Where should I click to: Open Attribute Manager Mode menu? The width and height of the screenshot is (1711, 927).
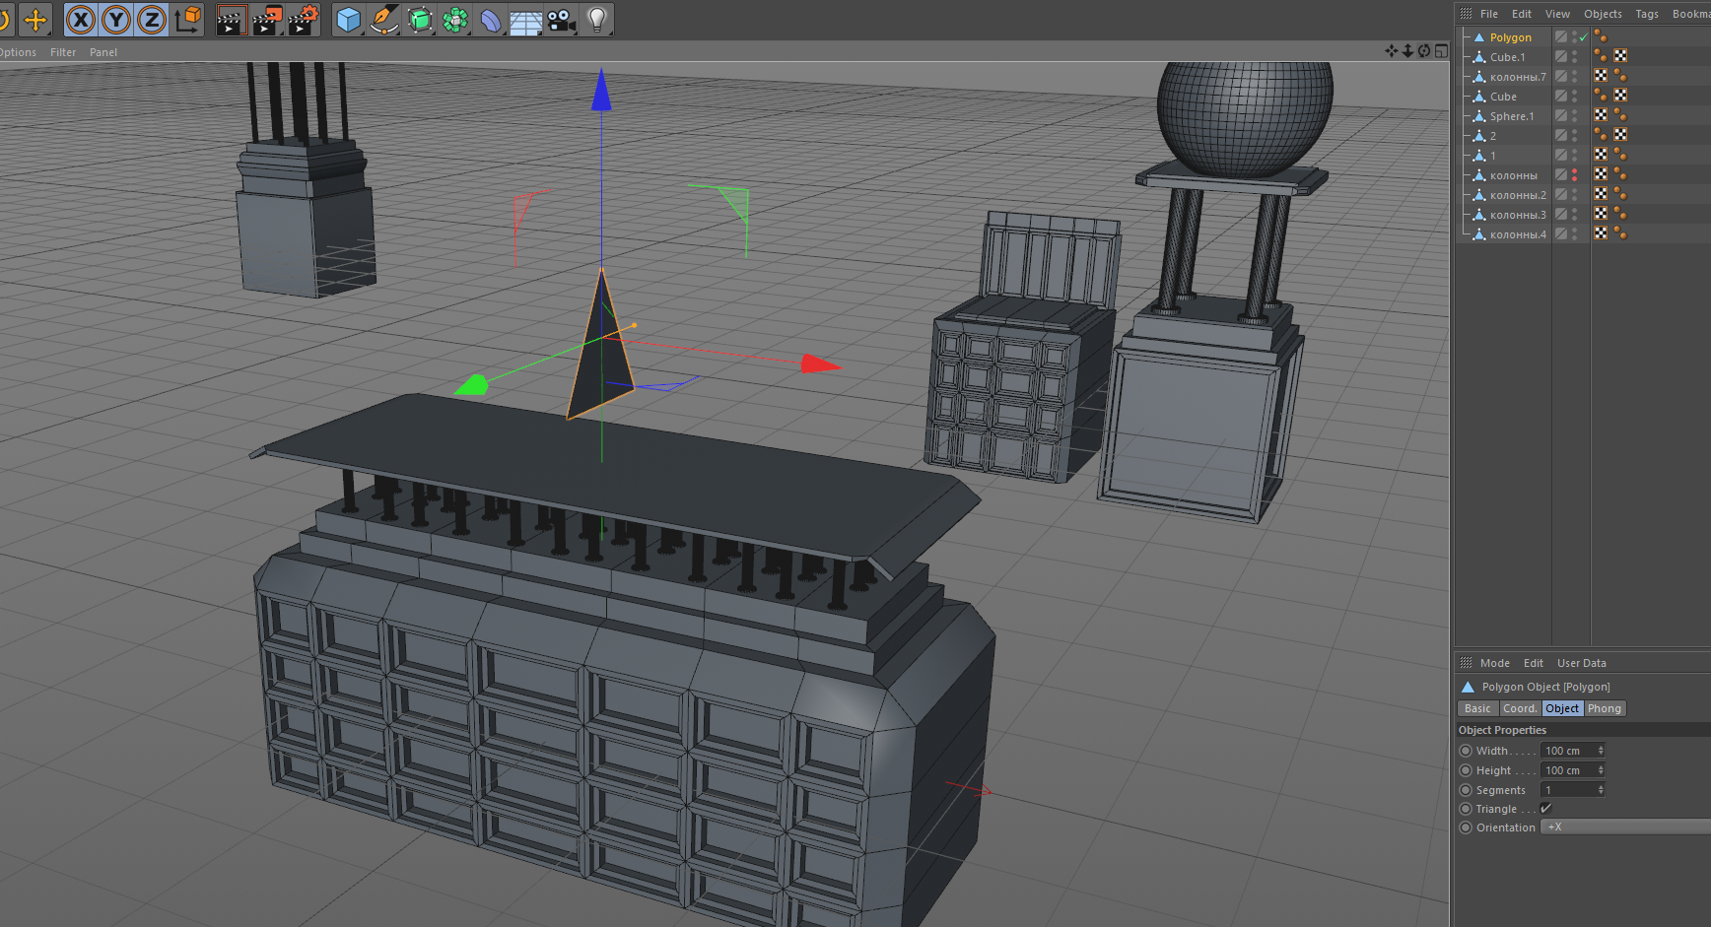click(1494, 663)
